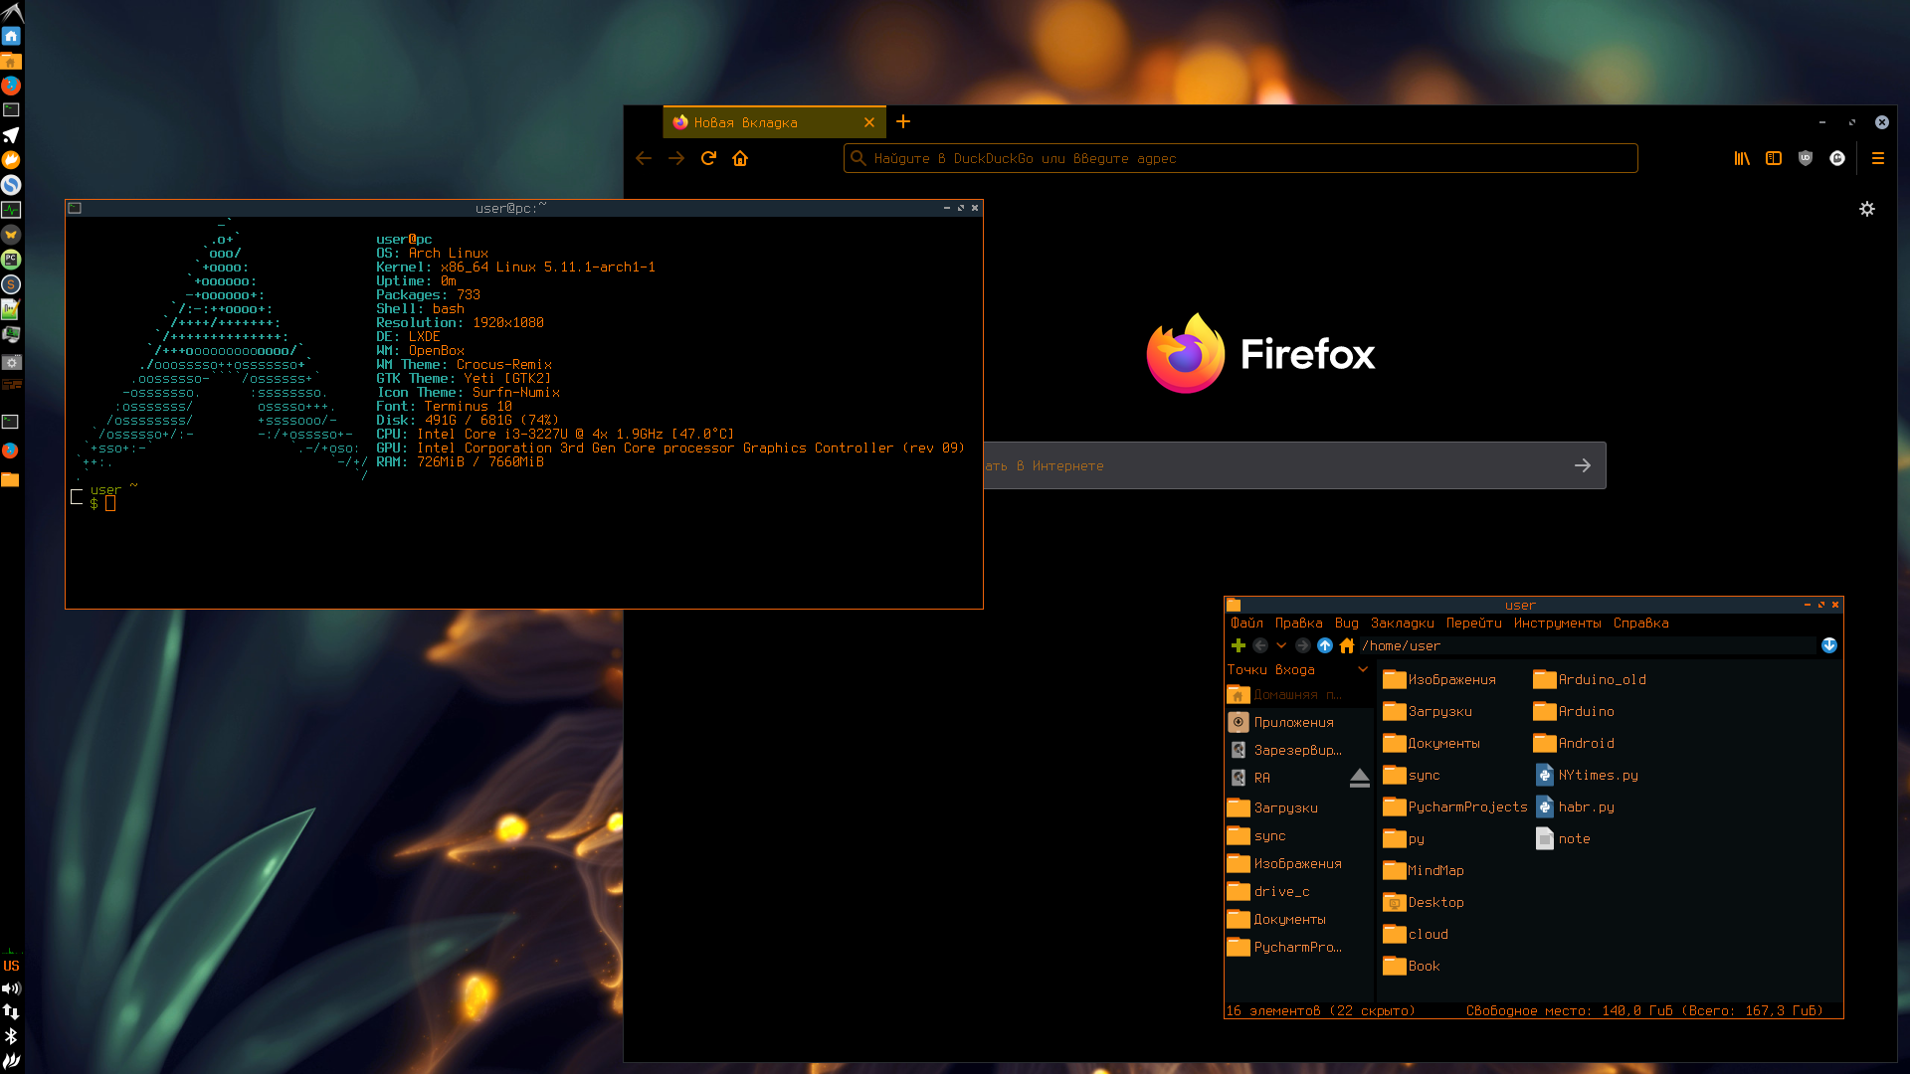Screen dimensions: 1910x1074
Task: Open a new Firefox tab with plus button
Action: pyautogui.click(x=903, y=121)
